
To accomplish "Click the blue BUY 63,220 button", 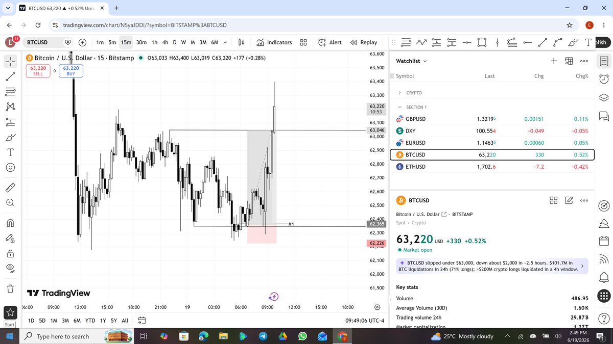I will click(71, 70).
